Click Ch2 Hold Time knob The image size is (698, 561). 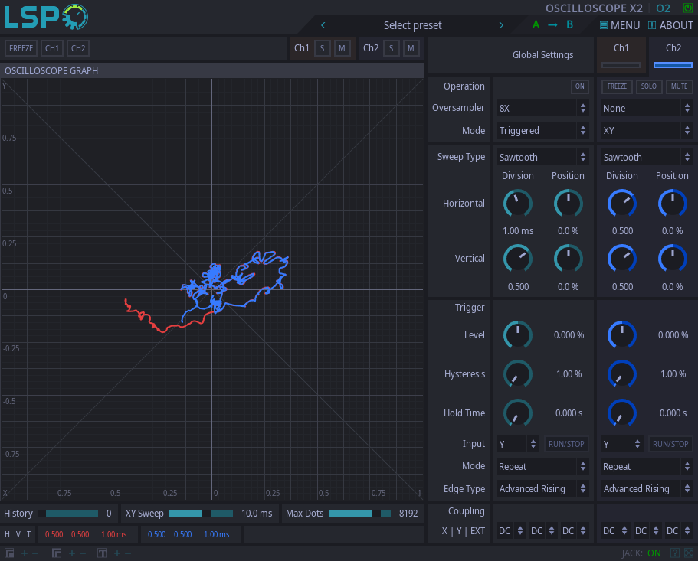[x=622, y=413]
